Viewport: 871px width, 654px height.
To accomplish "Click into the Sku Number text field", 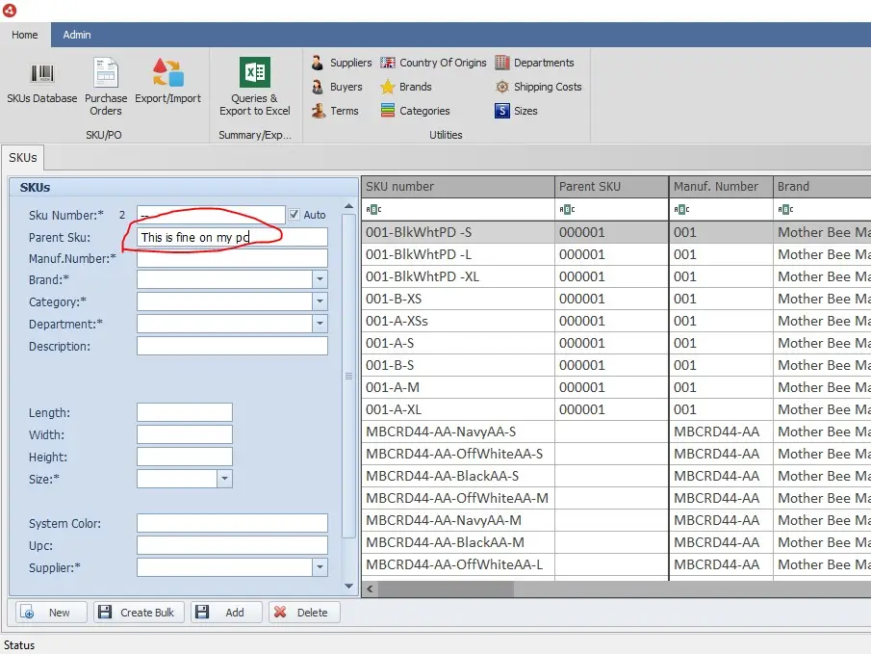I will (x=211, y=215).
